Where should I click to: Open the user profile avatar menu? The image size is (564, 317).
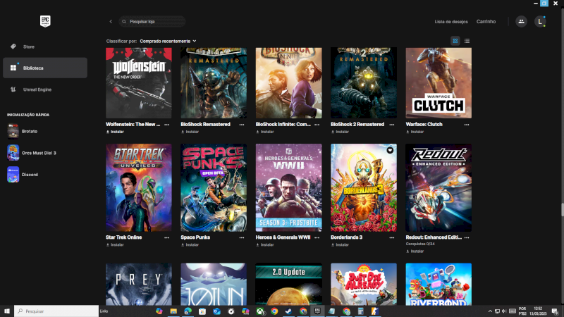pyautogui.click(x=540, y=22)
